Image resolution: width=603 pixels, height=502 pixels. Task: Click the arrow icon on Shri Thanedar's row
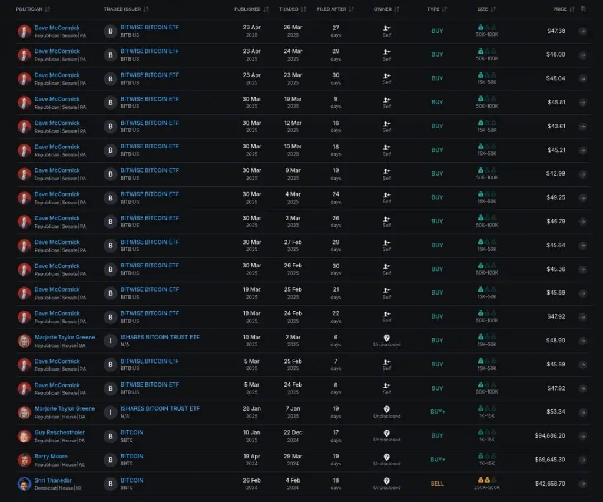pos(582,484)
